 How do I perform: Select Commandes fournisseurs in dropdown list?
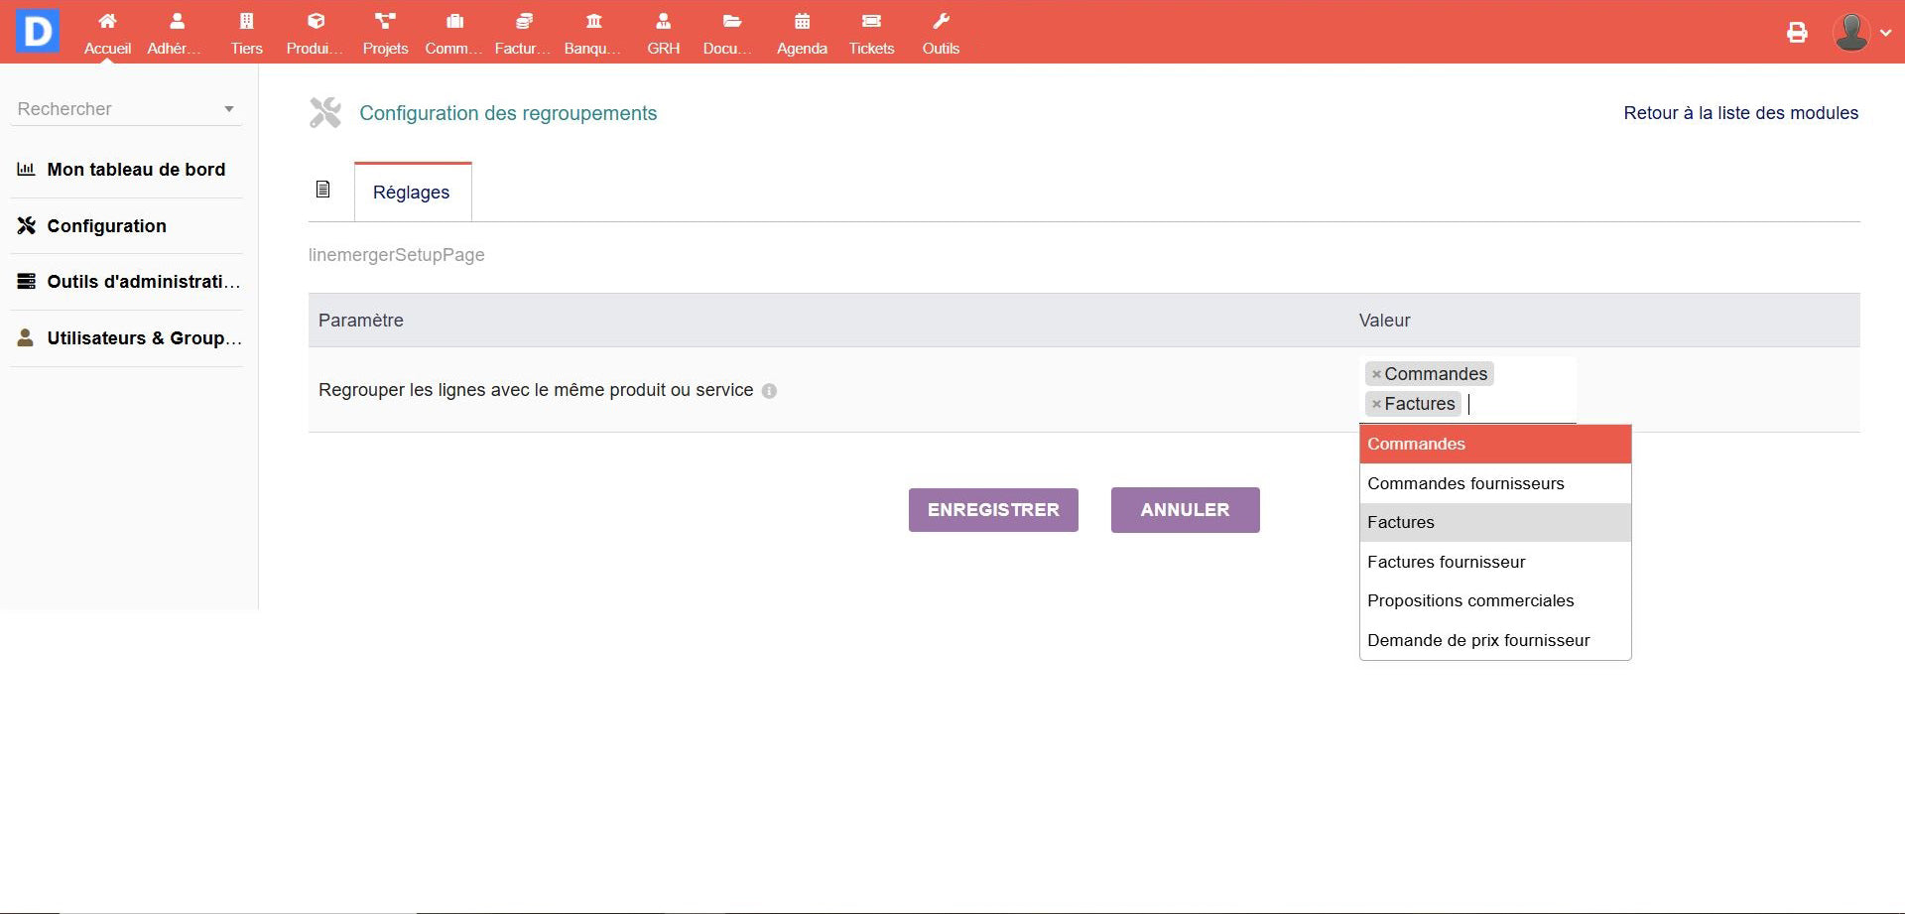point(1464,483)
